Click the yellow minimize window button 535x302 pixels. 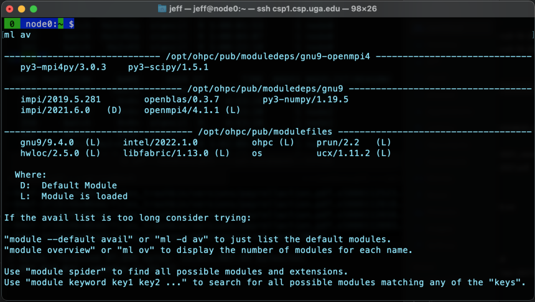pos(22,9)
